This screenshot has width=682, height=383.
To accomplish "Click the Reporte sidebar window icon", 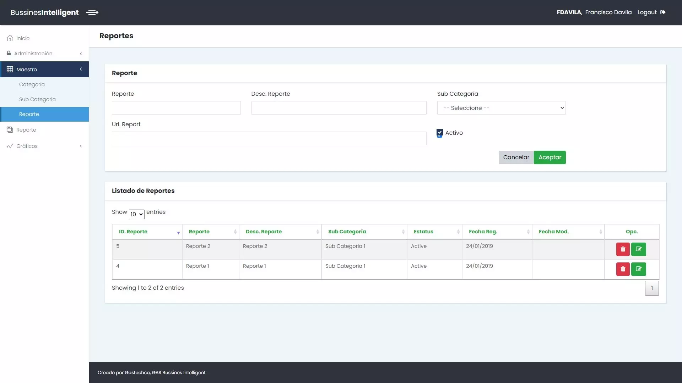I will click(x=10, y=130).
